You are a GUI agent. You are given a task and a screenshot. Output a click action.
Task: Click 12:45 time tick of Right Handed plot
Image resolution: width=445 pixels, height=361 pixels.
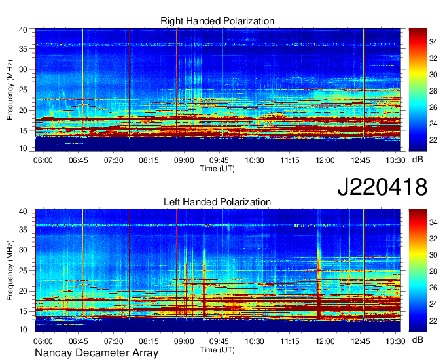[x=361, y=160]
